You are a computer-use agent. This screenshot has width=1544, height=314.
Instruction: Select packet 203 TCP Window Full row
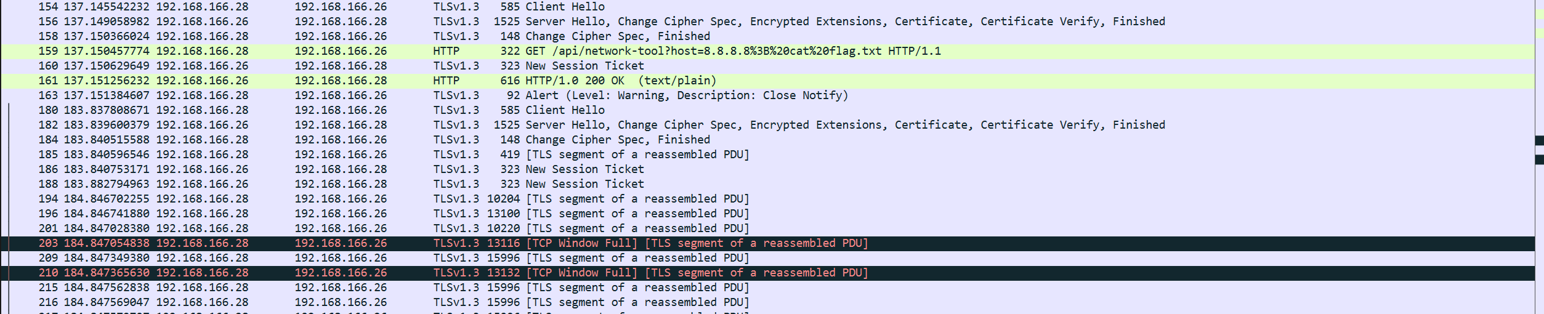(x=697, y=243)
